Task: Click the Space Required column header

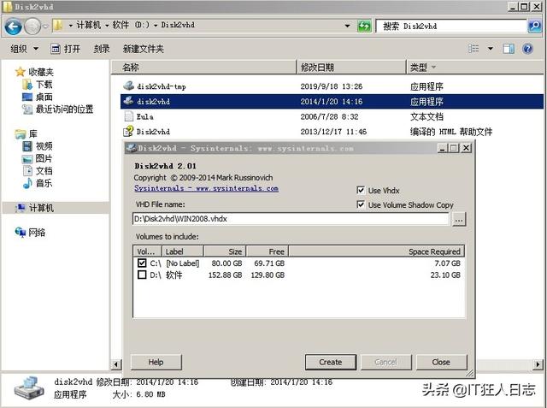Action: click(377, 251)
